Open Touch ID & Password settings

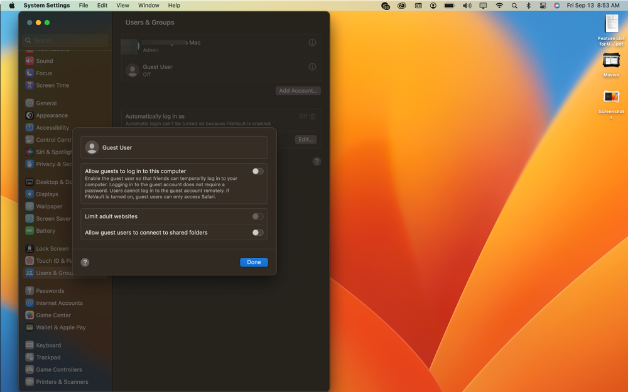(50, 260)
